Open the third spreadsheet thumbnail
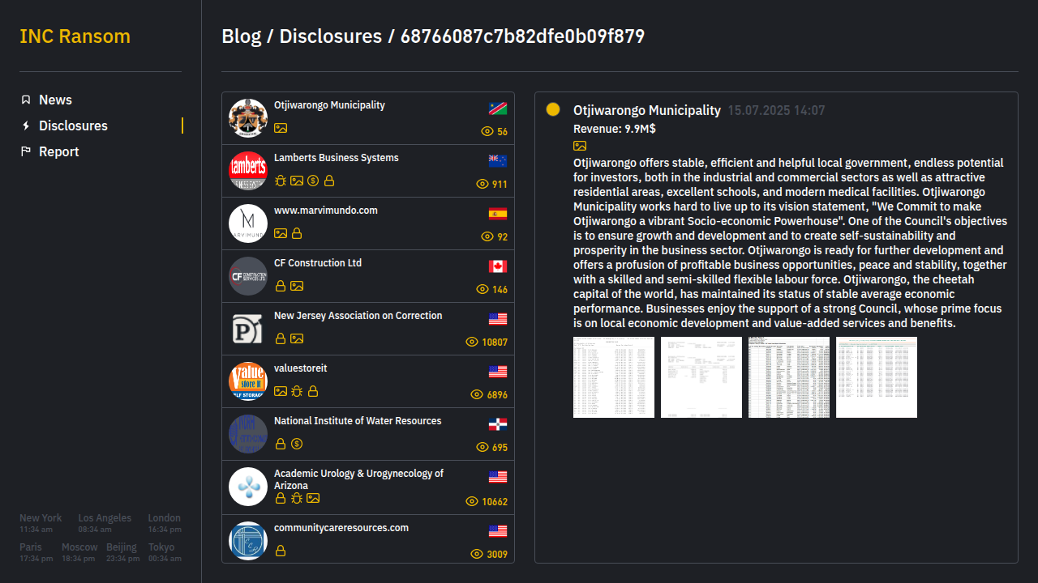 [x=789, y=377]
